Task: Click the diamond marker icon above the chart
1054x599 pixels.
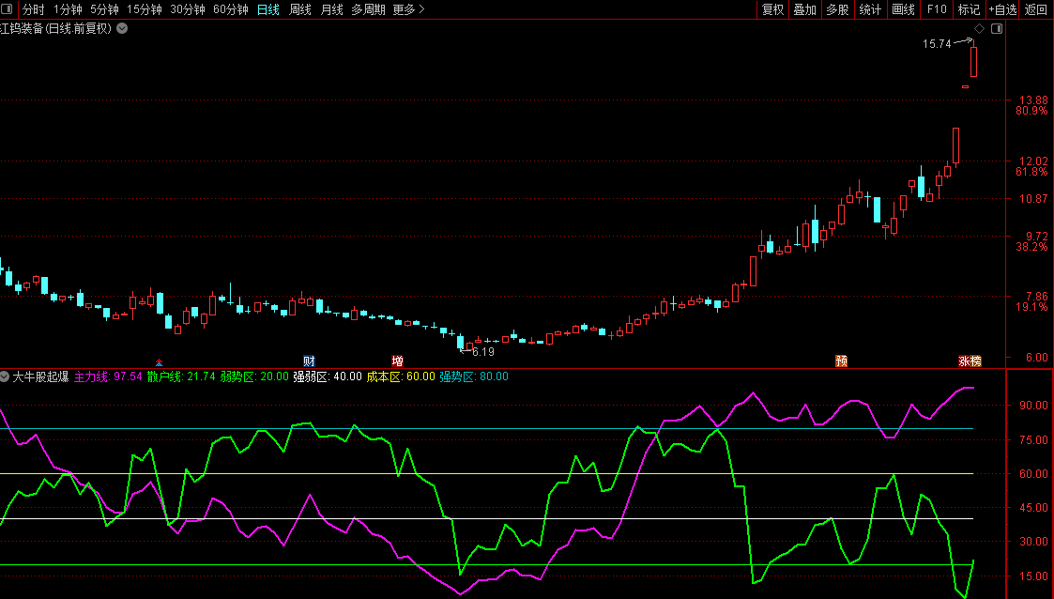Action: coord(979,28)
